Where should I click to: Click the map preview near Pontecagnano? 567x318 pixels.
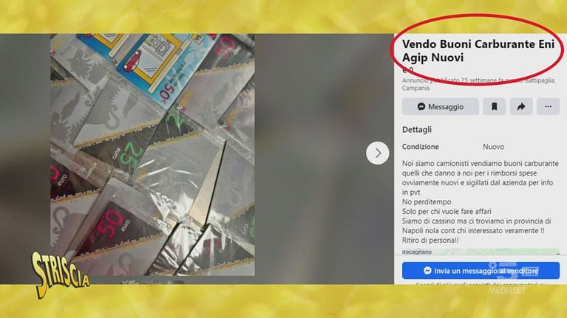click(481, 252)
